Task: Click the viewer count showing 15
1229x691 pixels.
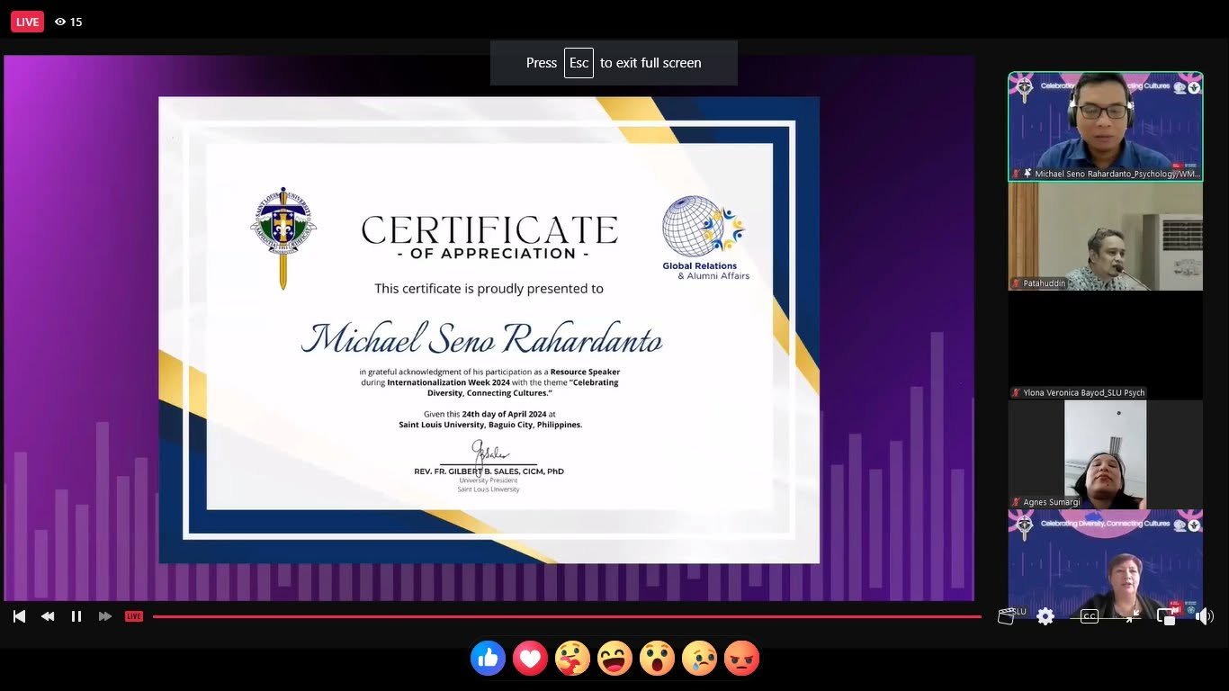Action: pos(68,22)
